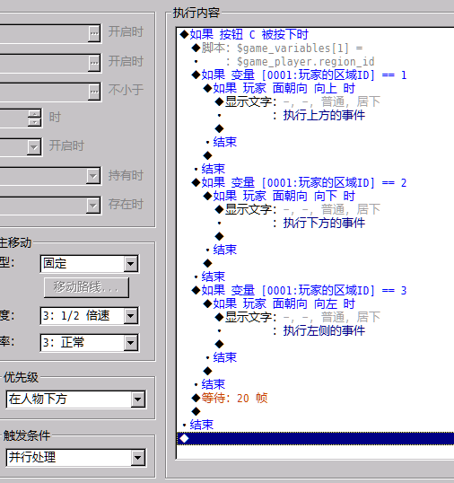454x483 pixels.
Task: Click the ellipsis button next to 不小于
Action: point(94,92)
